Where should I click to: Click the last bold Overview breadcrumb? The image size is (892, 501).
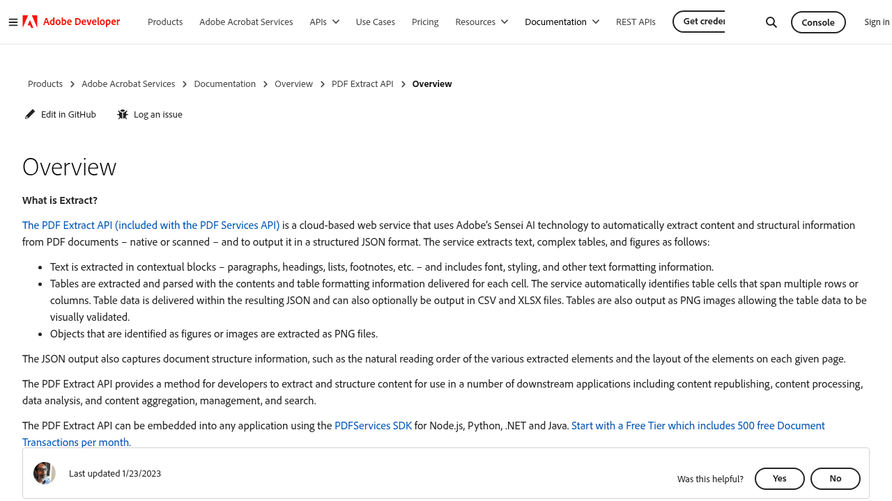[432, 83]
